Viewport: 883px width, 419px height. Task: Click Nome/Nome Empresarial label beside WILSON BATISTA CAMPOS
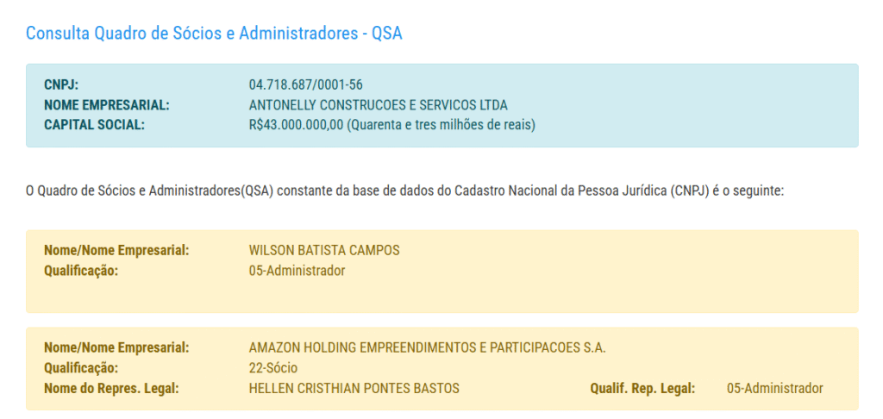116,250
